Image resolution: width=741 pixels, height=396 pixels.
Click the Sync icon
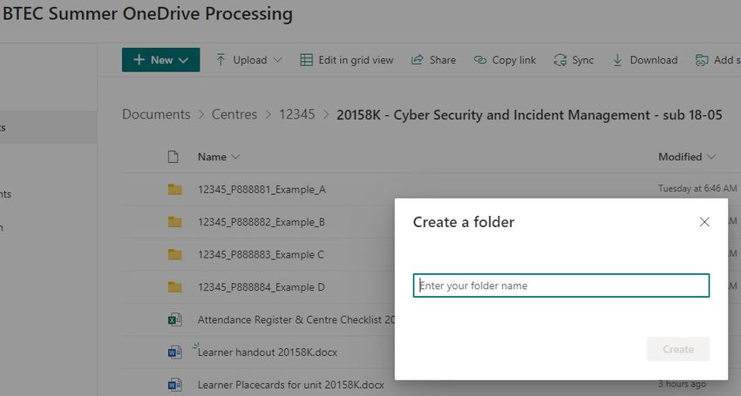pos(560,60)
